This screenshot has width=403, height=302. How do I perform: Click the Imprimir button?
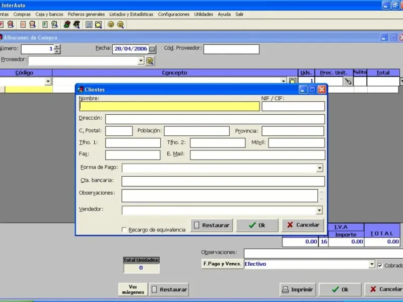point(297,289)
